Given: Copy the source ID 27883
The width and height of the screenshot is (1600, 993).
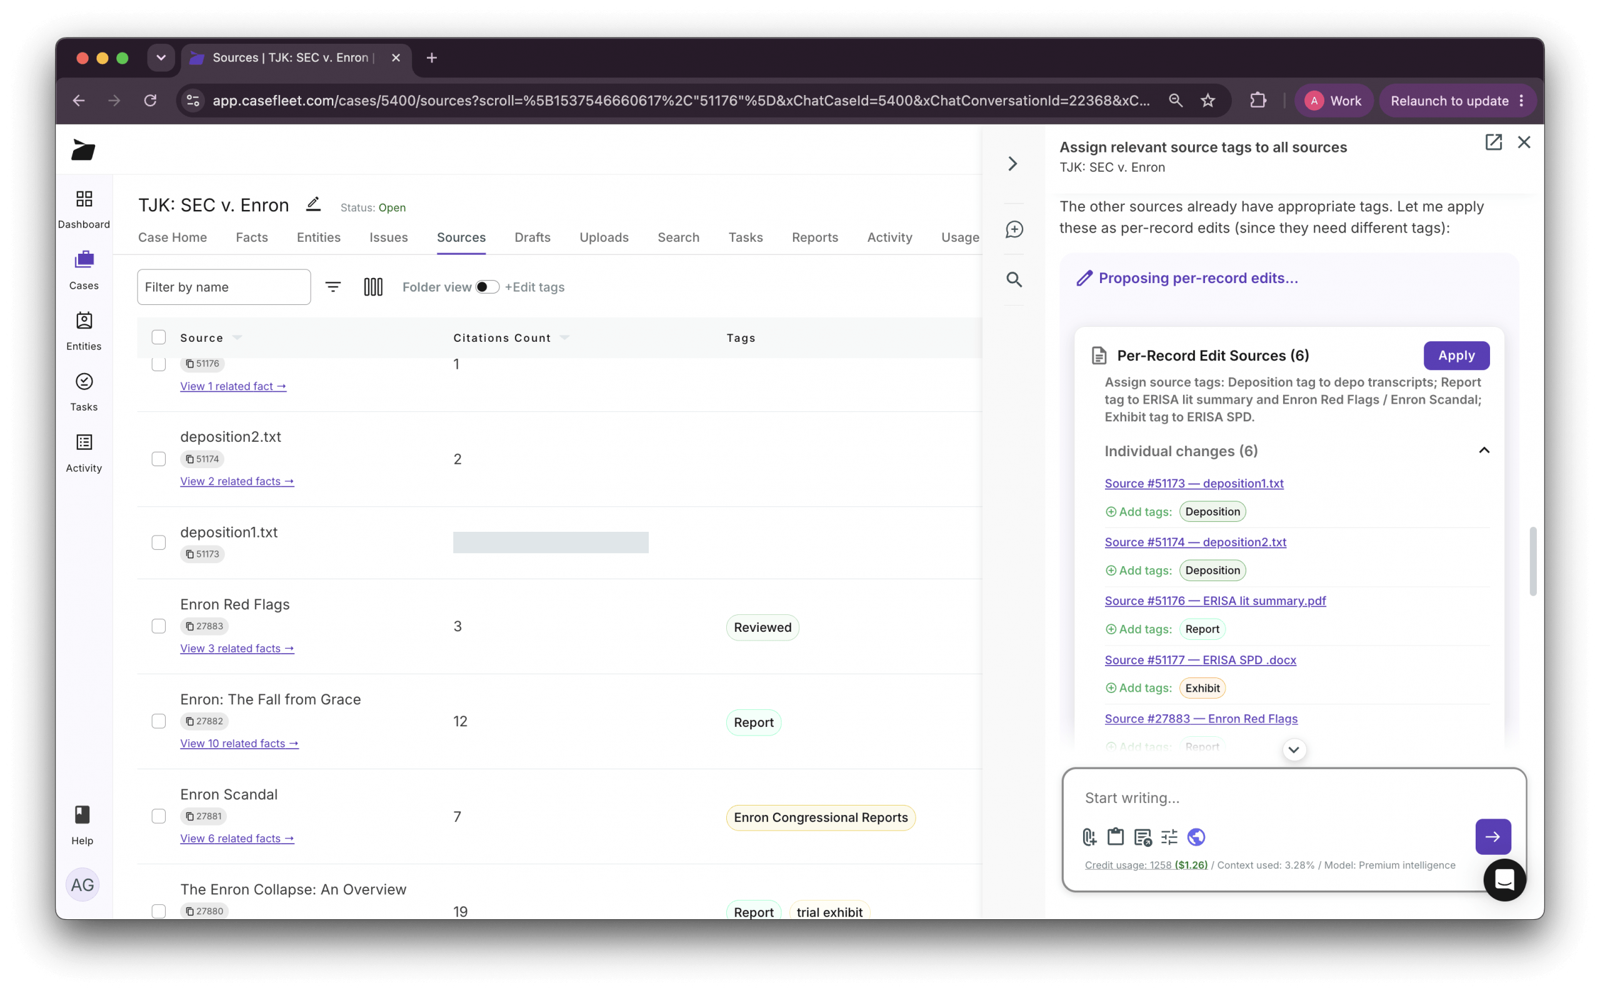Looking at the screenshot, I should 204,626.
